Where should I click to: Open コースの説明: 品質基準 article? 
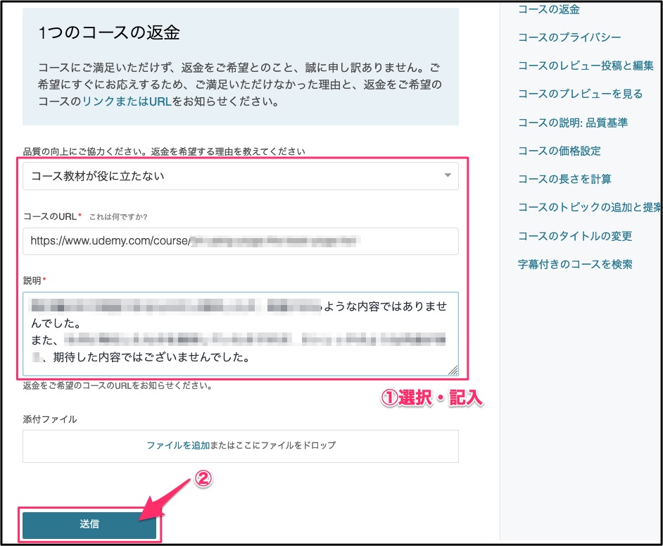coord(572,123)
